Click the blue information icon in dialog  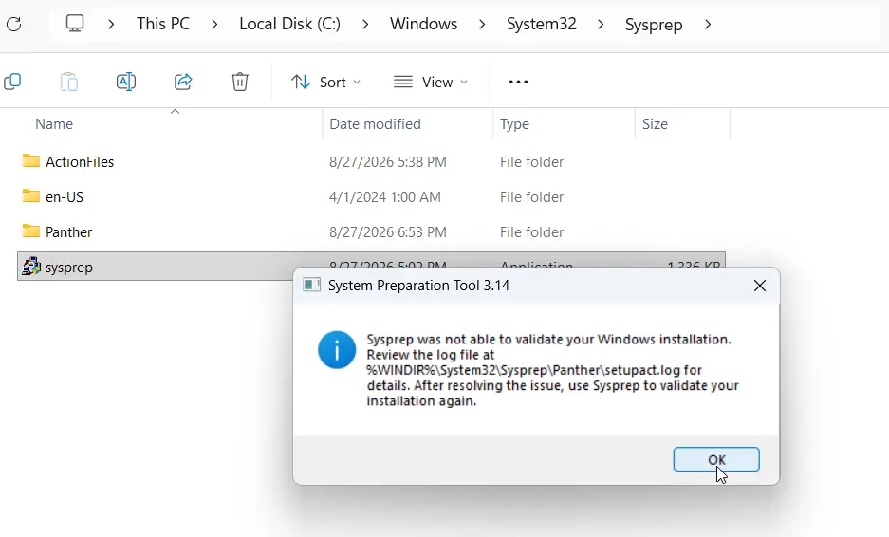(x=337, y=350)
